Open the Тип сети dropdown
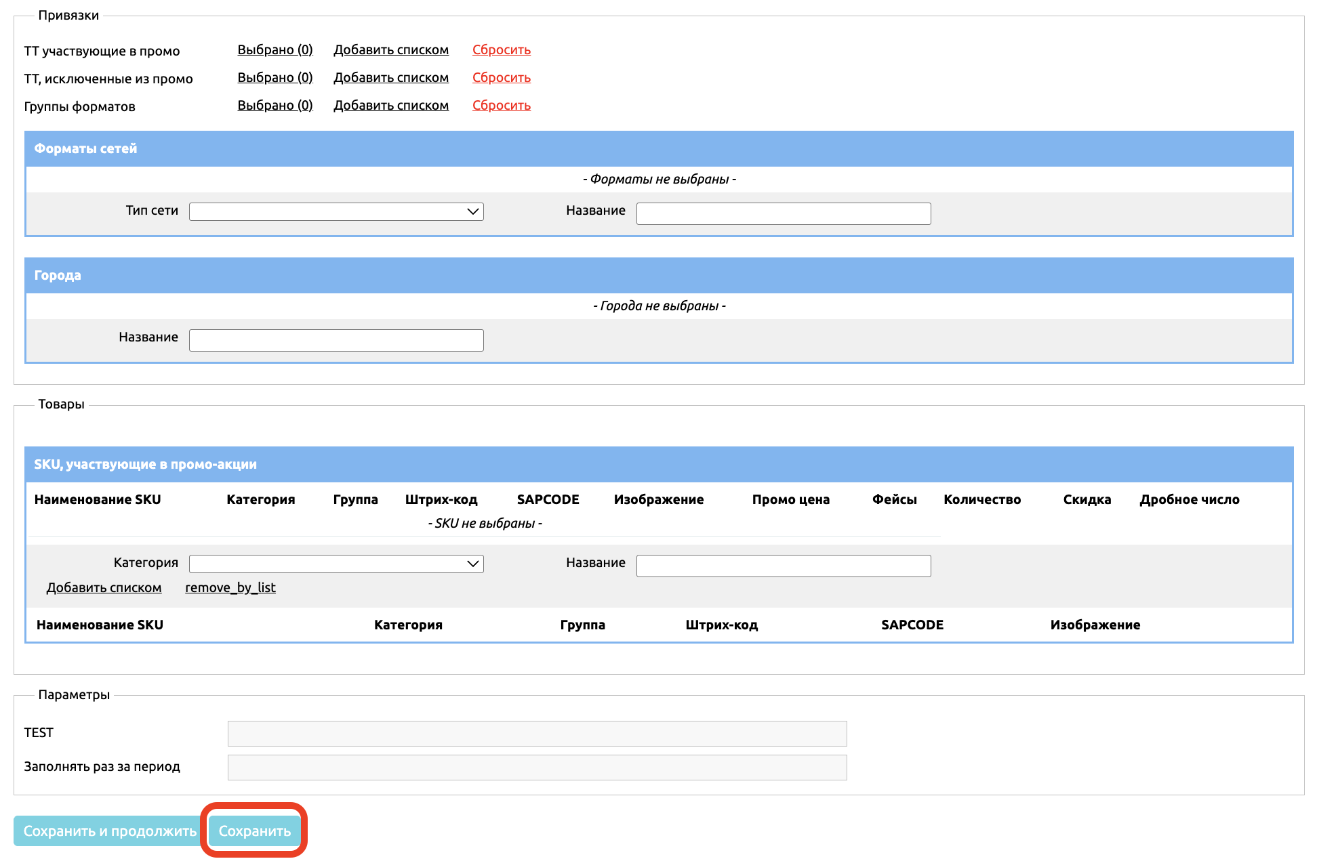Image resolution: width=1319 pixels, height=859 pixels. tap(336, 211)
